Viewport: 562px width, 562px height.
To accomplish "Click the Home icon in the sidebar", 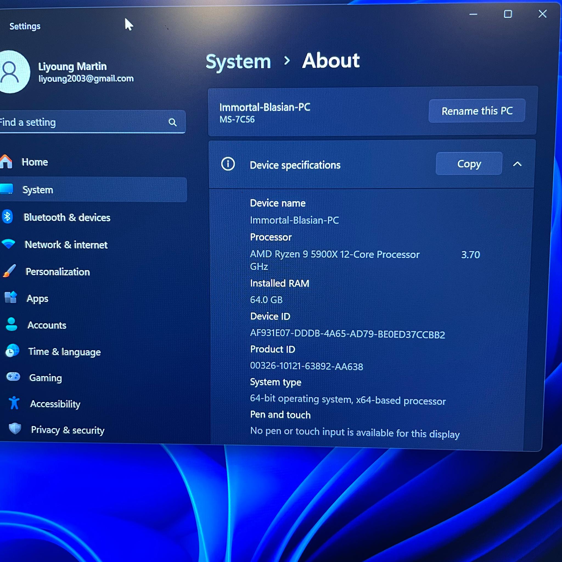I will pos(6,161).
